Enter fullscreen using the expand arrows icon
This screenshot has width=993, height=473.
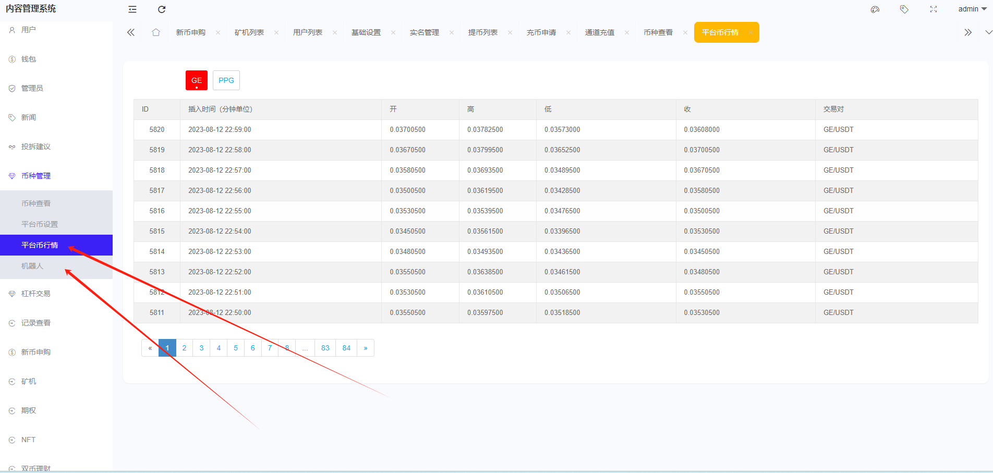pos(933,9)
